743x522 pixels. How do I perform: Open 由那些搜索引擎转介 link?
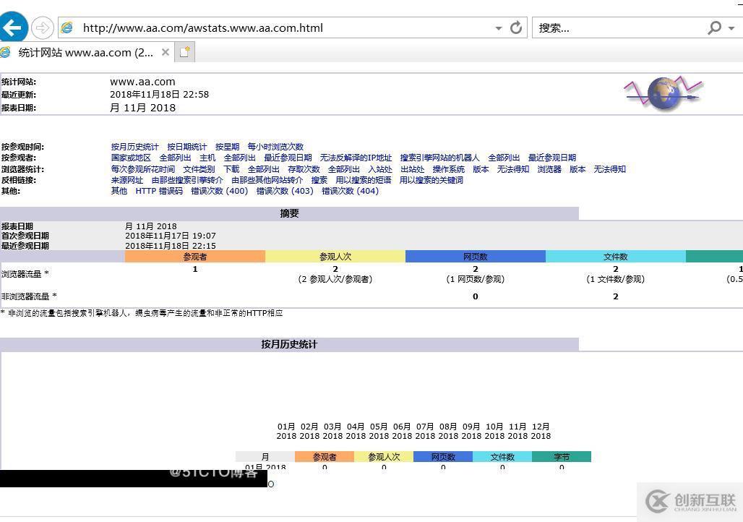point(187,180)
